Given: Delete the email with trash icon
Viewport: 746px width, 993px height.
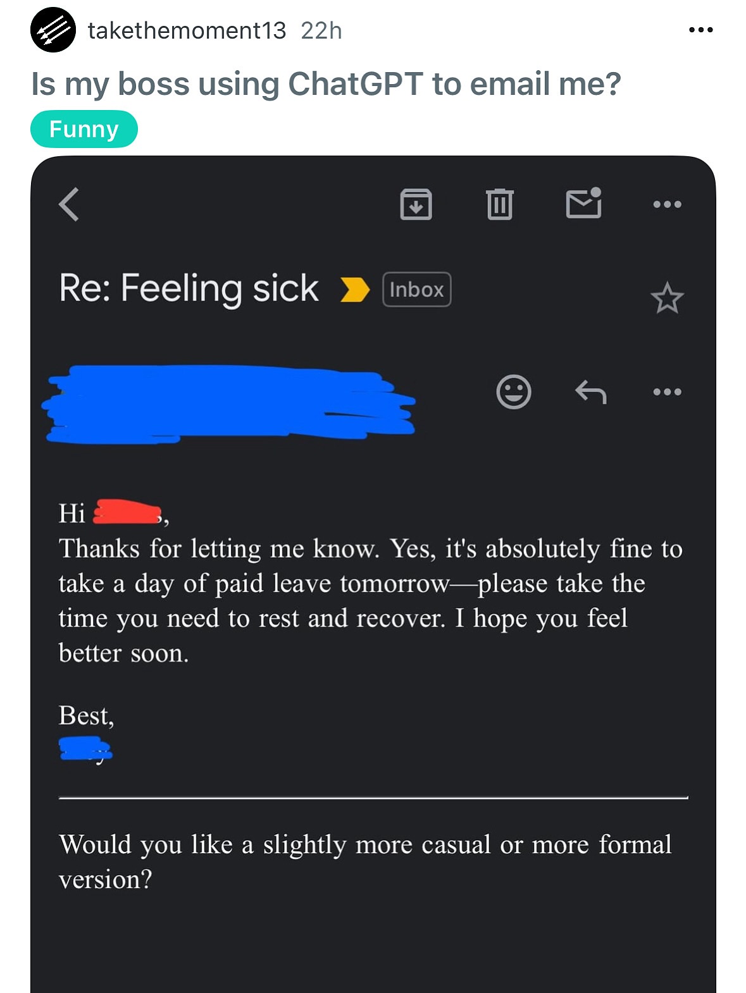Looking at the screenshot, I should [499, 204].
